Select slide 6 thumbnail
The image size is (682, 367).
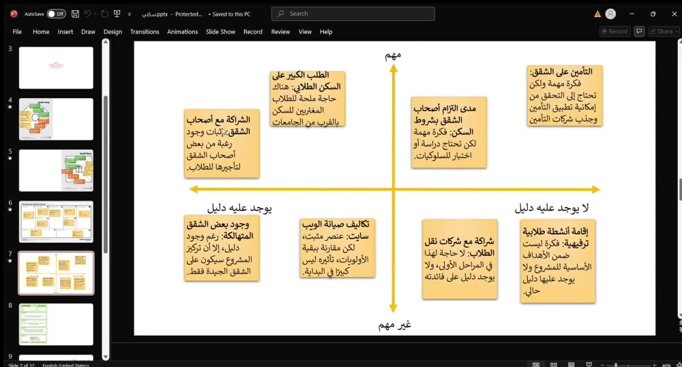click(56, 222)
